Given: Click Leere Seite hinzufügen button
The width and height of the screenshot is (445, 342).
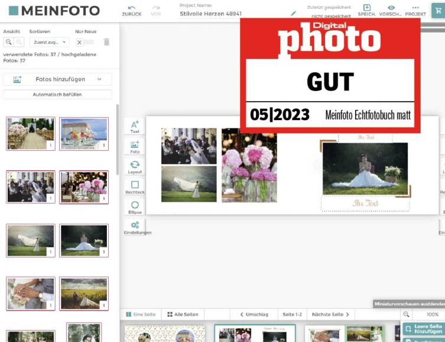Looking at the screenshot, I should point(424,328).
